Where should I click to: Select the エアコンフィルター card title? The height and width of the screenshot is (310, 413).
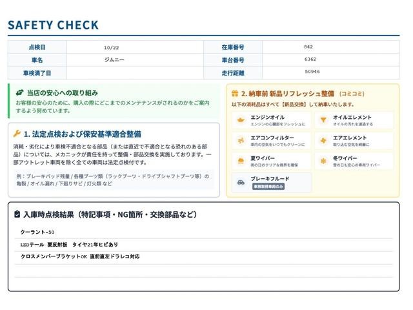click(272, 138)
